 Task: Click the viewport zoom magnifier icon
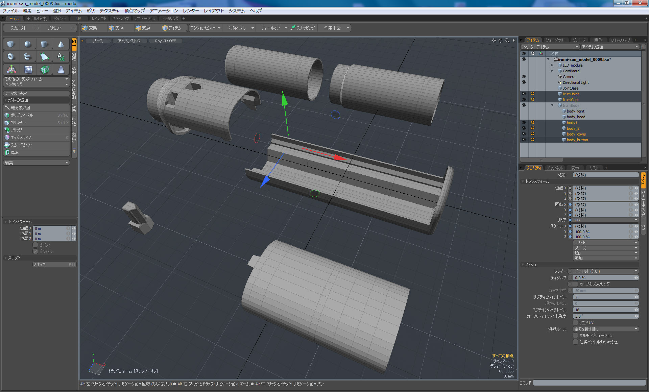pos(507,41)
